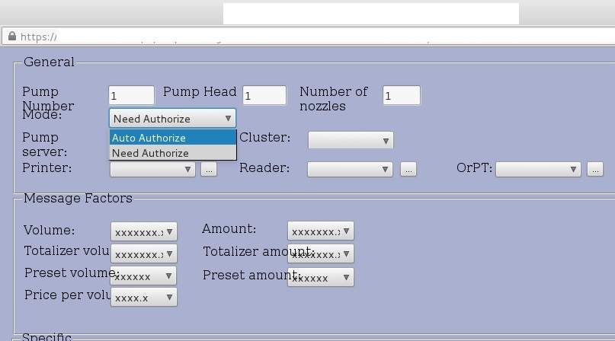Viewport: 615px width, 341px height.
Task: Open the Amount format dropdown
Action: click(x=320, y=231)
